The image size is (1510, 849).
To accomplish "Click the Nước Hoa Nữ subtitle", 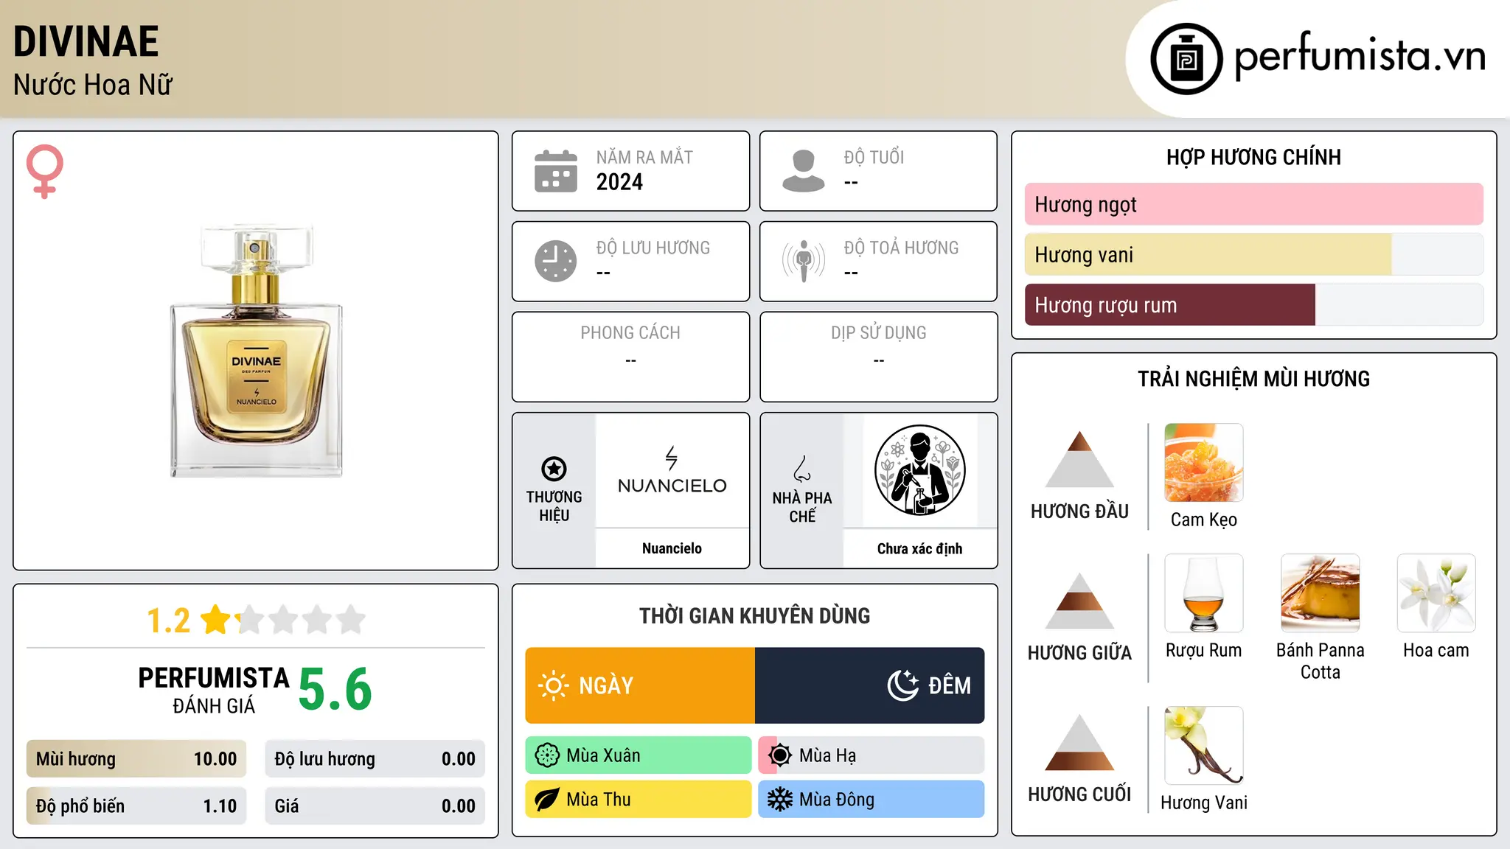I will coord(93,85).
